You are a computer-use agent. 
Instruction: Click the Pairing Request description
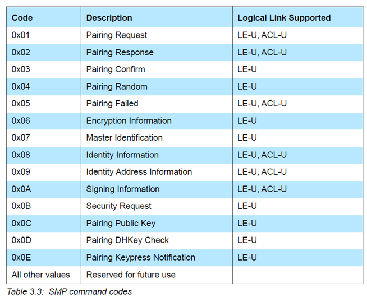coord(117,35)
